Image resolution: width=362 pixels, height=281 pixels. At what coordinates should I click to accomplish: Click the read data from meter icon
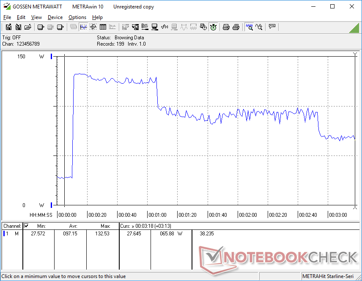point(41,27)
